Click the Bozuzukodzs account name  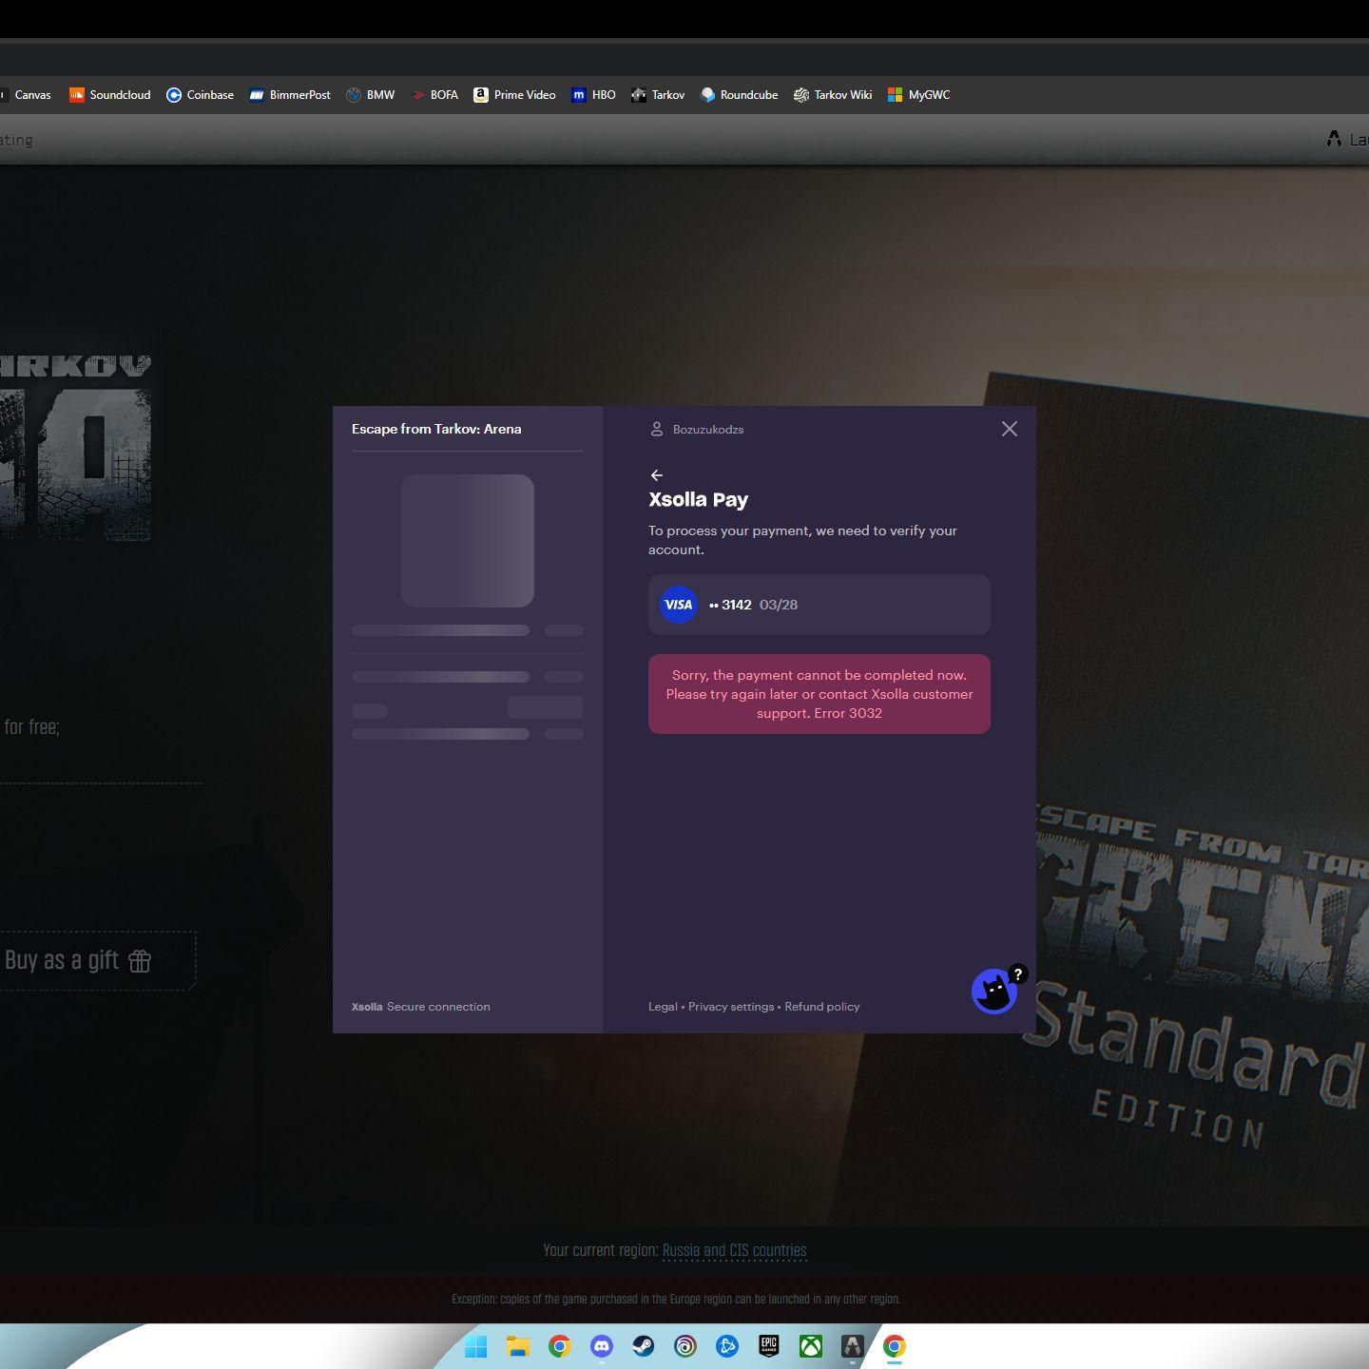708,430
